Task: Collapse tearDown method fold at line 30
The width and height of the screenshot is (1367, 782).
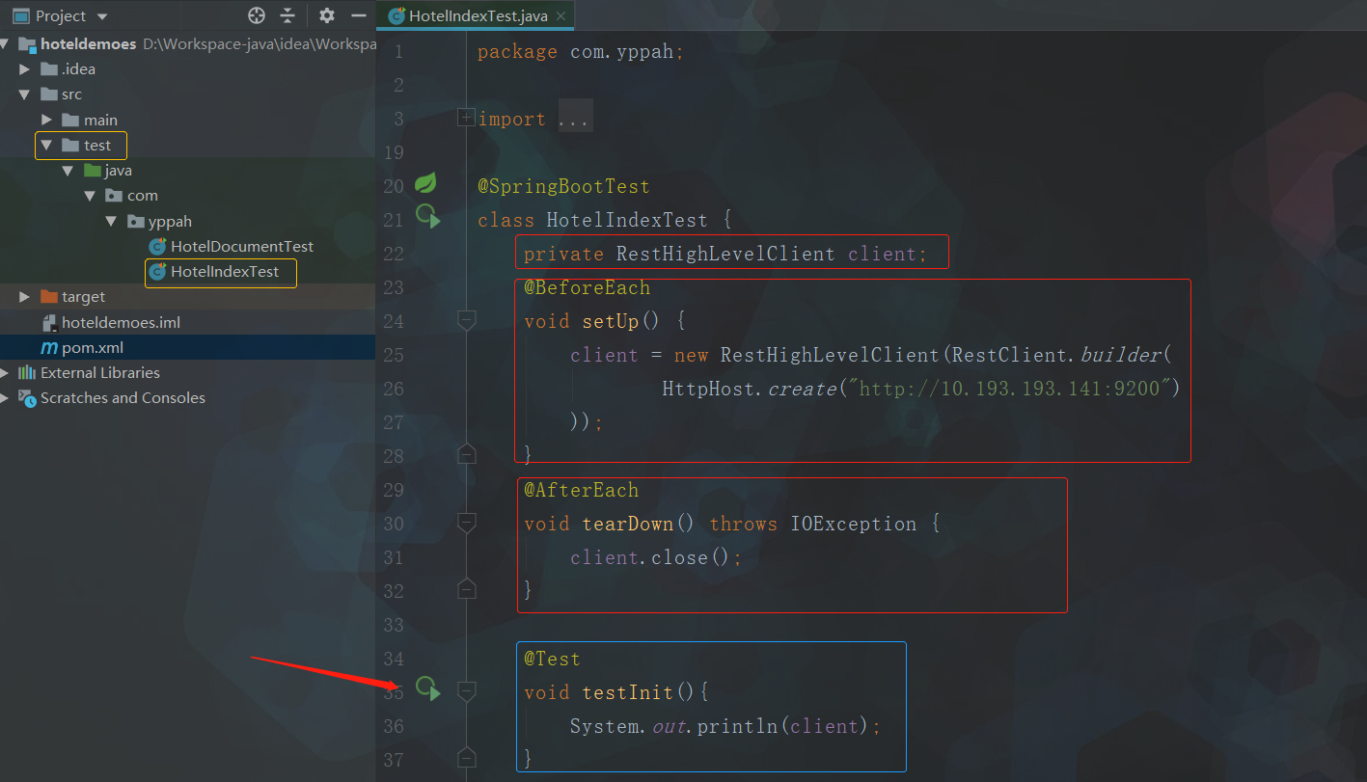Action: pos(466,522)
